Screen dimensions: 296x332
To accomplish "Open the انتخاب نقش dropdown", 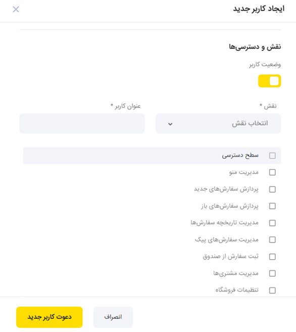I will coord(218,123).
